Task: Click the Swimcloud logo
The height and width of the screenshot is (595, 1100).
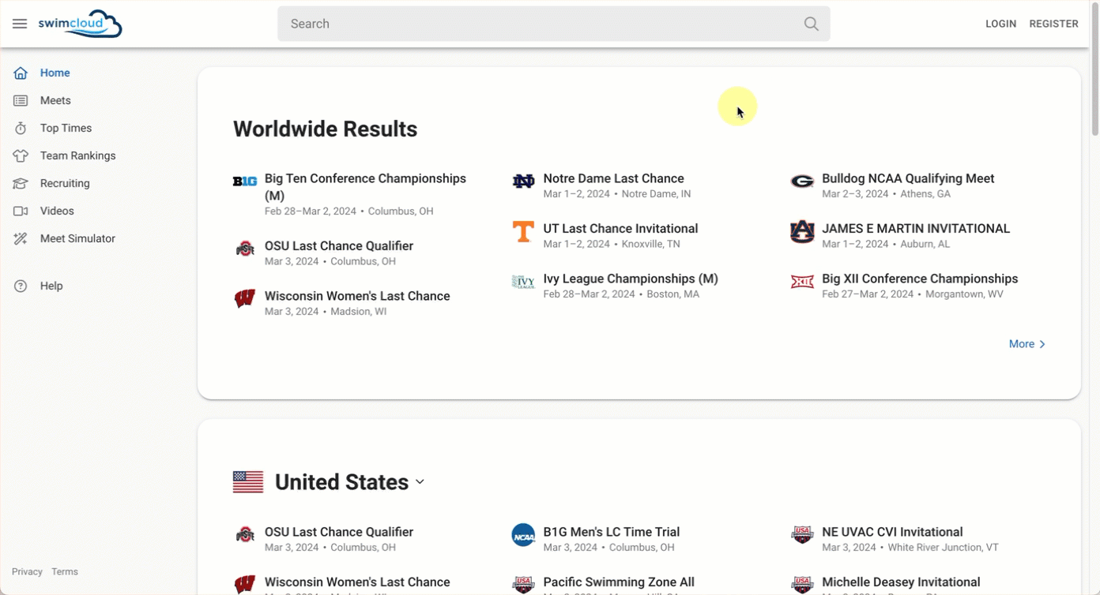Action: coord(80,24)
